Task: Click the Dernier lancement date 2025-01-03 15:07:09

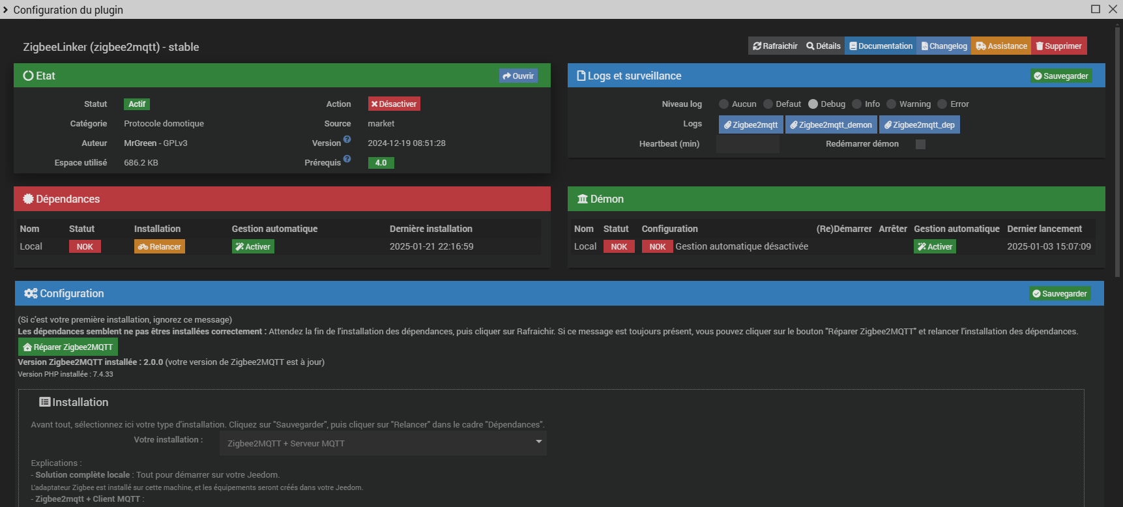Action: coord(1049,246)
